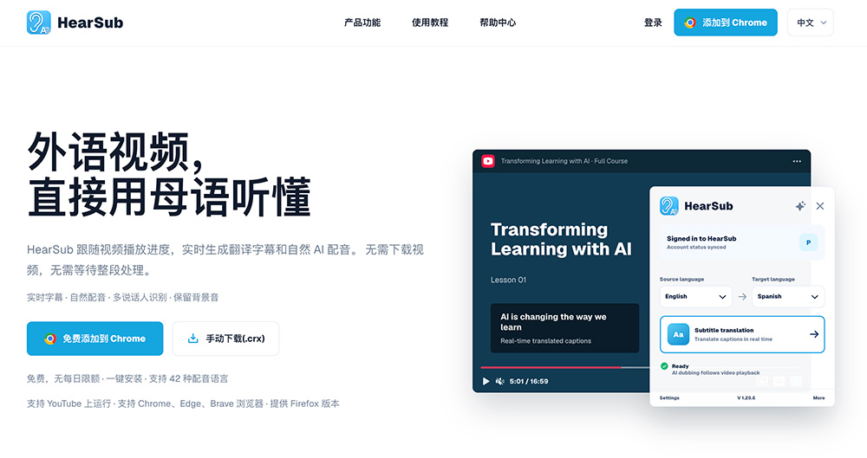
Task: Open the 产品功能 menu item
Action: 362,23
